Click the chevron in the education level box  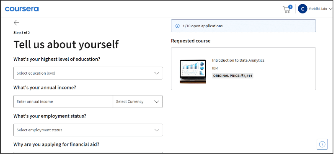157,73
